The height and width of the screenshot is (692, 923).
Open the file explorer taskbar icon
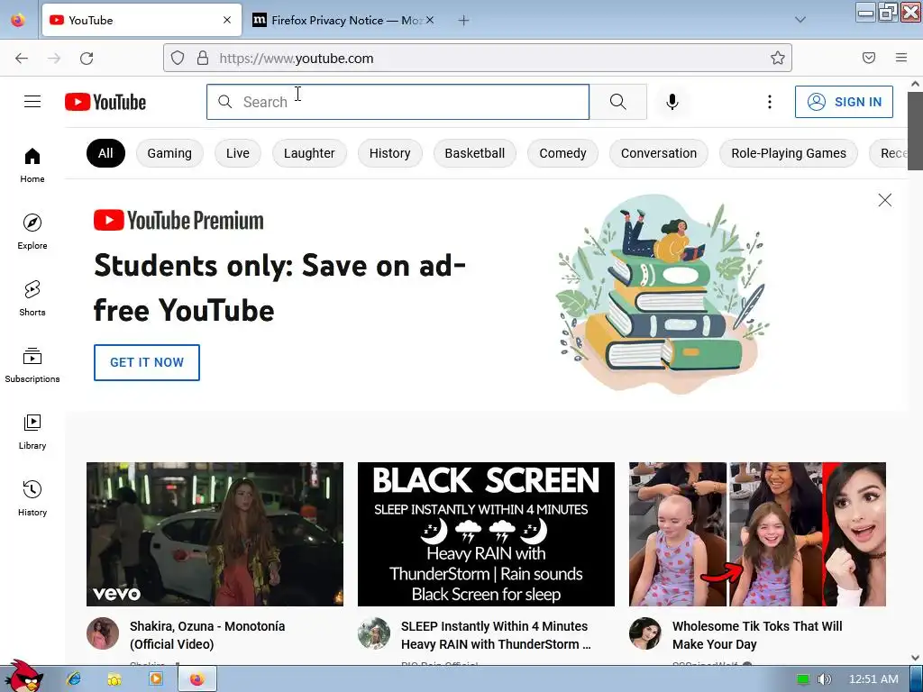click(114, 679)
